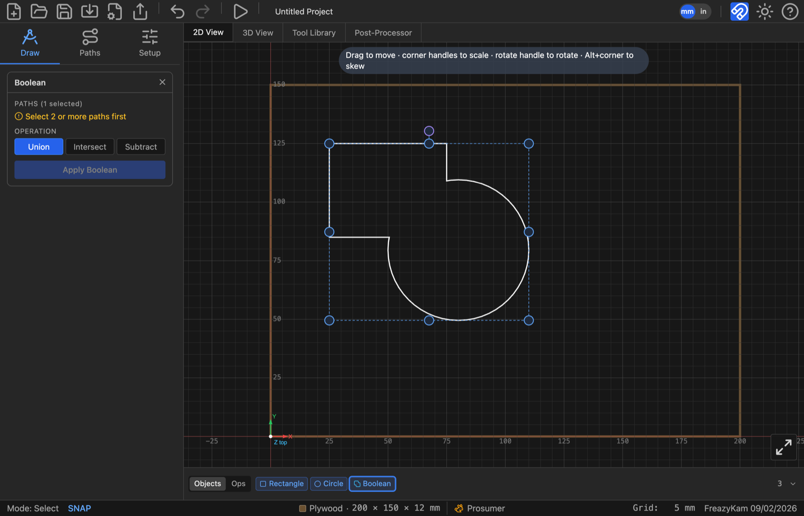This screenshot has height=516, width=804.
Task: Click the purple rotate handle above shape
Action: [x=429, y=131]
